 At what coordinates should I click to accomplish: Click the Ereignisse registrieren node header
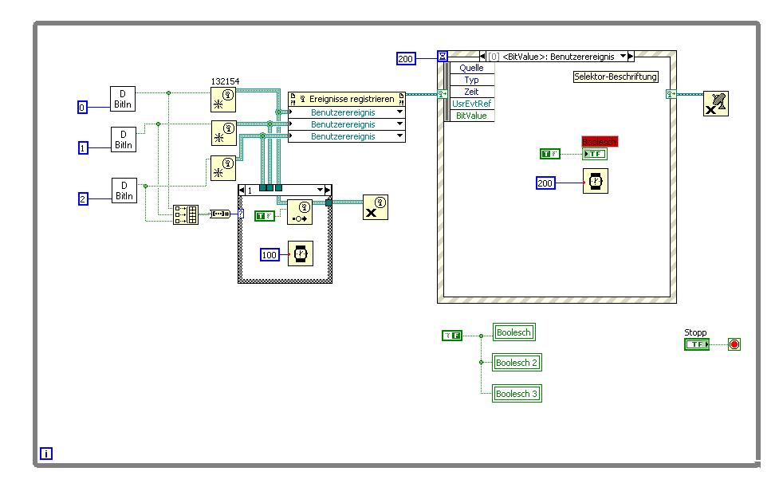[347, 99]
